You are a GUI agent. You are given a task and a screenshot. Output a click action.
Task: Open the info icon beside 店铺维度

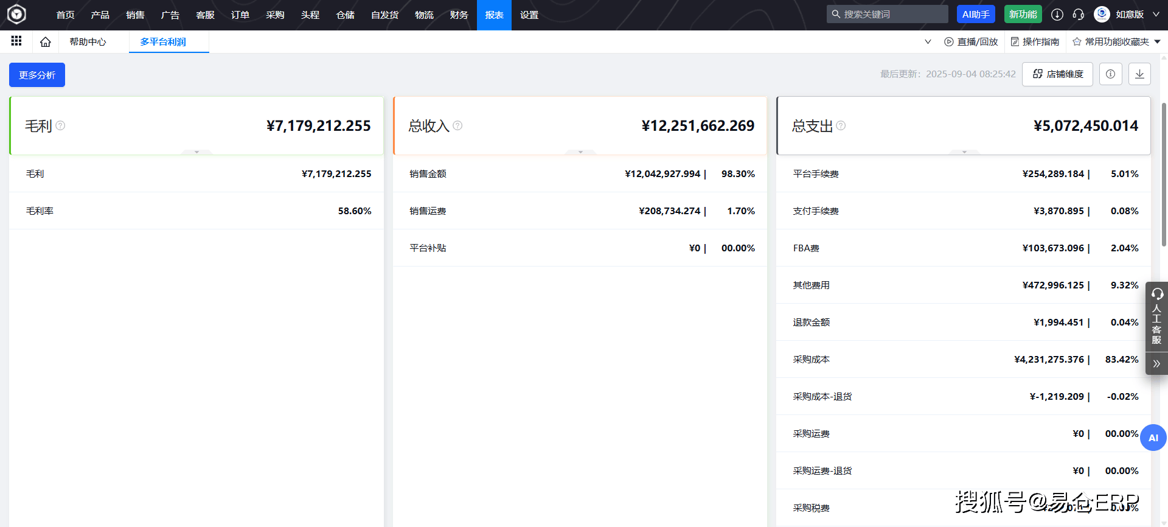click(x=1110, y=74)
